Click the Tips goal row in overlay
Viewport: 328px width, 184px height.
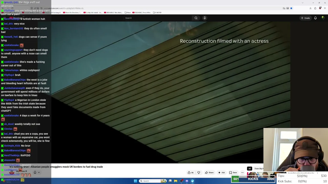(302, 176)
